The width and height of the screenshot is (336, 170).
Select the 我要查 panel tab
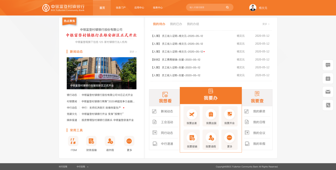[257, 98]
